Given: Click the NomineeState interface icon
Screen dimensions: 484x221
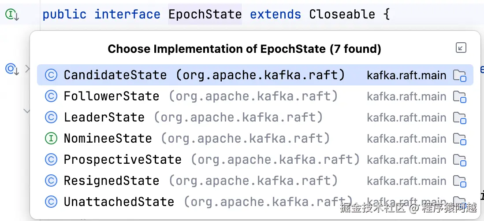Looking at the screenshot, I should [51, 138].
